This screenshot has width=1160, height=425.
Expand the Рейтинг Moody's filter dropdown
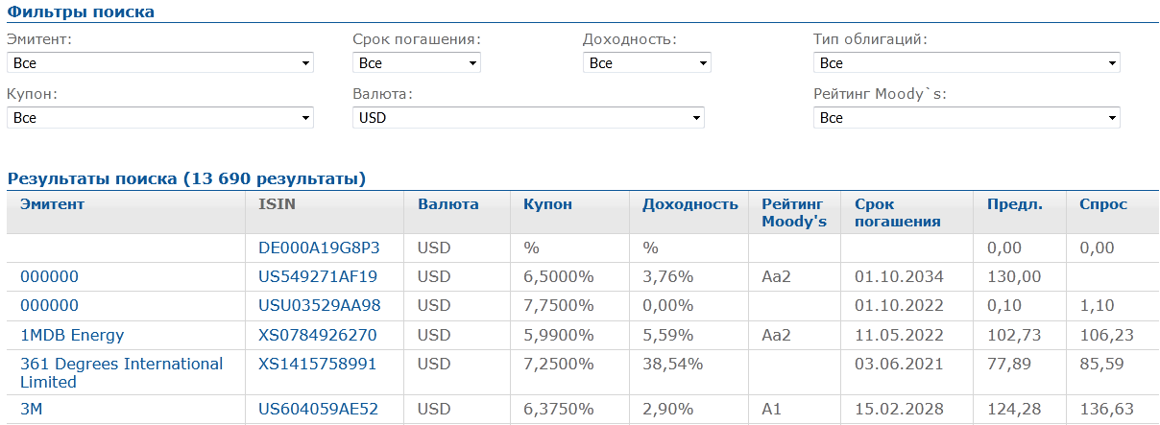coord(966,118)
